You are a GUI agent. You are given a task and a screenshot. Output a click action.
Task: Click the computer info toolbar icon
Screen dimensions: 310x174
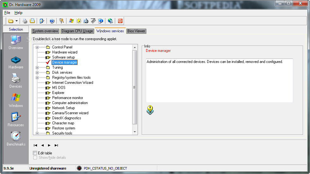pyautogui.click(x=101, y=21)
